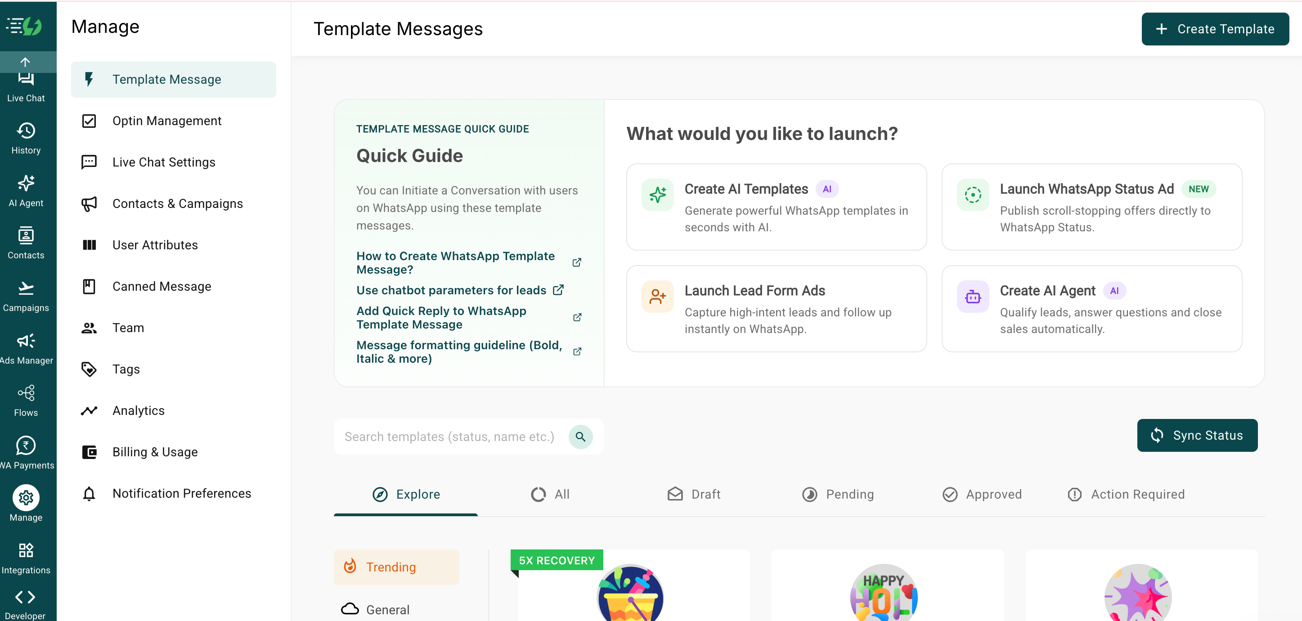Open Canned Message

[173, 286]
